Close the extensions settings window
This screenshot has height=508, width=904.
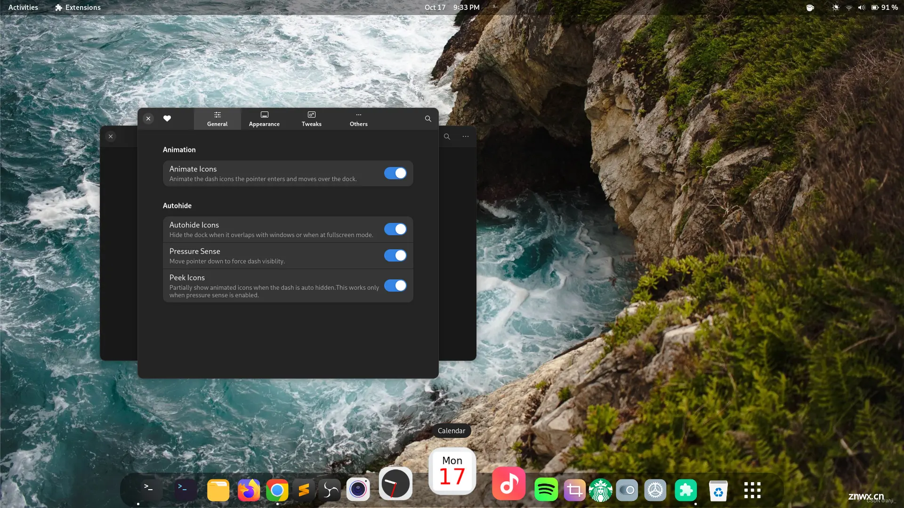(148, 118)
